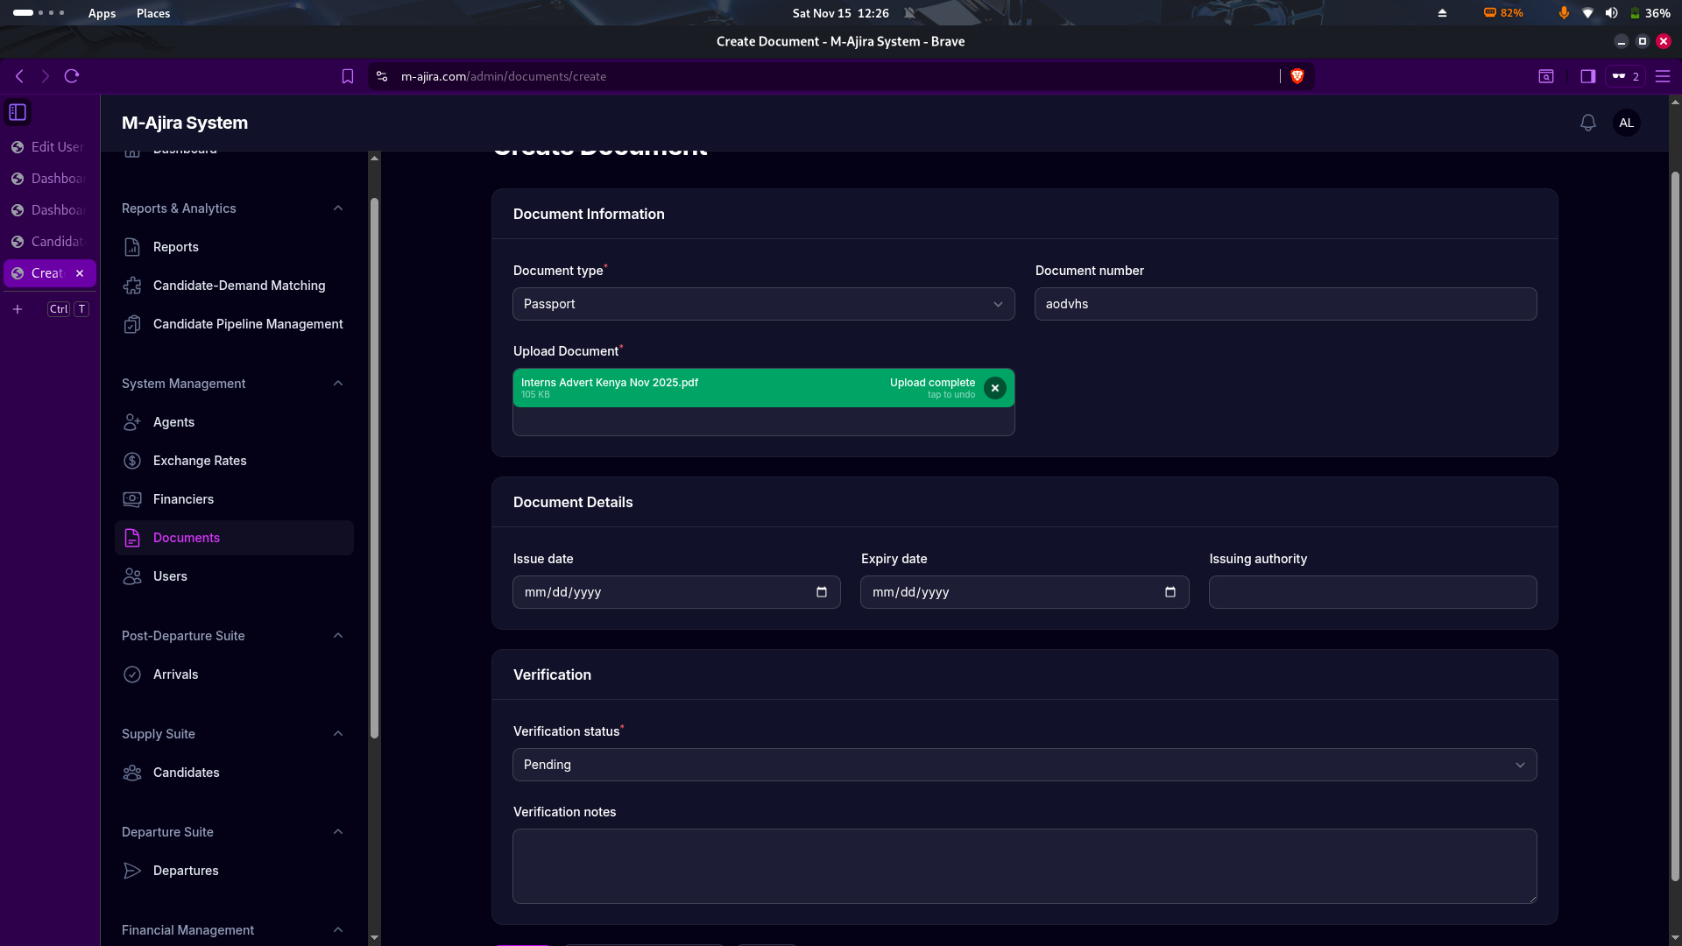Click the Issuing authority input field
The height and width of the screenshot is (946, 1682).
pyautogui.click(x=1372, y=592)
